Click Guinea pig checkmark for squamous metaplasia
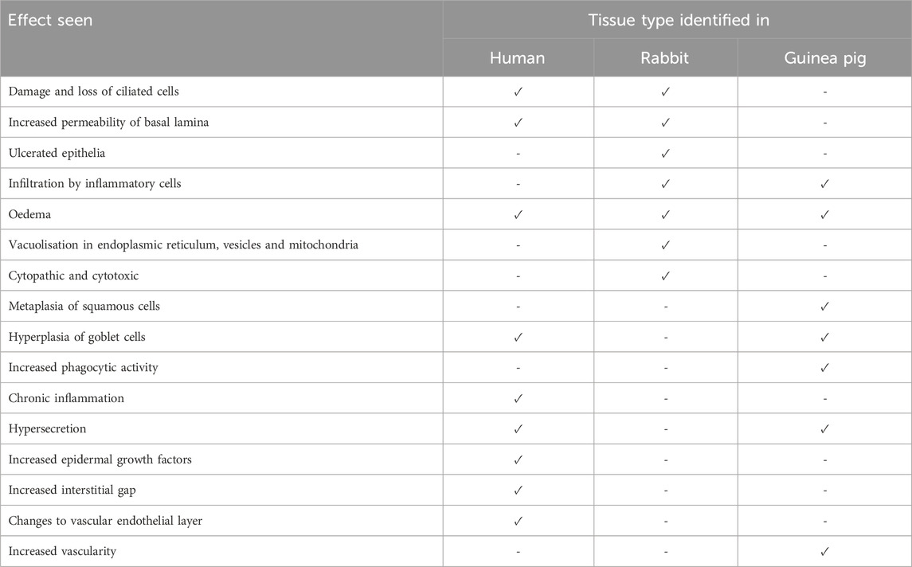Screen dimensions: 912x567 (824, 307)
